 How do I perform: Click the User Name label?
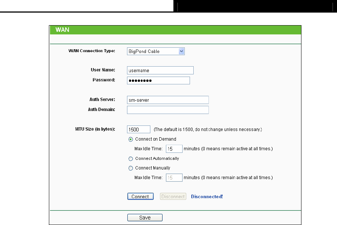click(x=103, y=70)
